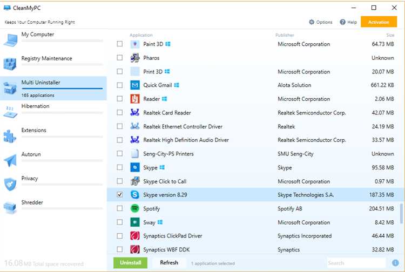405x272 pixels.
Task: Check the Spotify checkbox
Action: (119, 208)
